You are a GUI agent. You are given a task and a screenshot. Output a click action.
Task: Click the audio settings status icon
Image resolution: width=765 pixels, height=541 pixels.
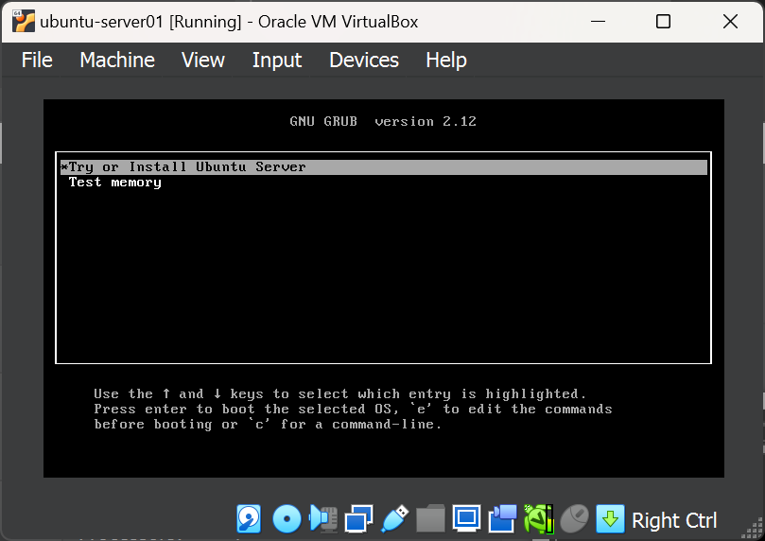coord(323,518)
